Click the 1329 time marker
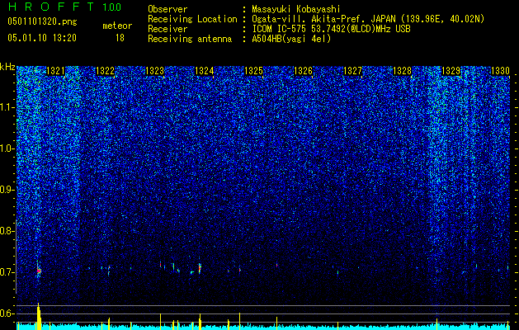This screenshot has width=519, height=330. [451, 71]
